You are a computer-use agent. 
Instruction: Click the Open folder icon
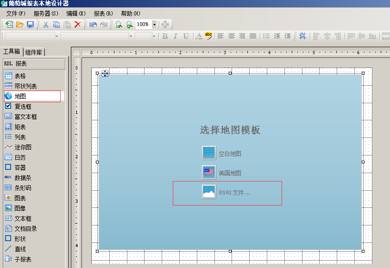point(20,25)
